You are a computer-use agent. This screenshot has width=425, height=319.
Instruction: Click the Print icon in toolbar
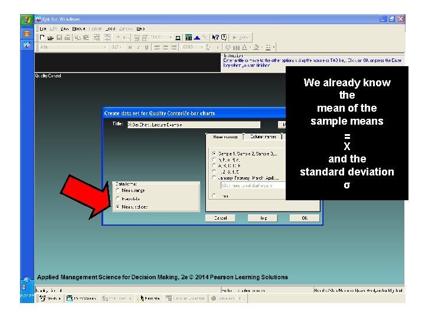pyautogui.click(x=67, y=38)
